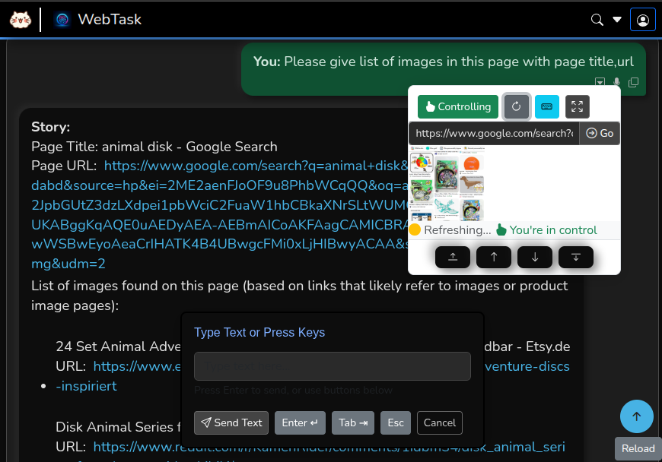
Task: Jump to bottom of page button
Action: 576,258
